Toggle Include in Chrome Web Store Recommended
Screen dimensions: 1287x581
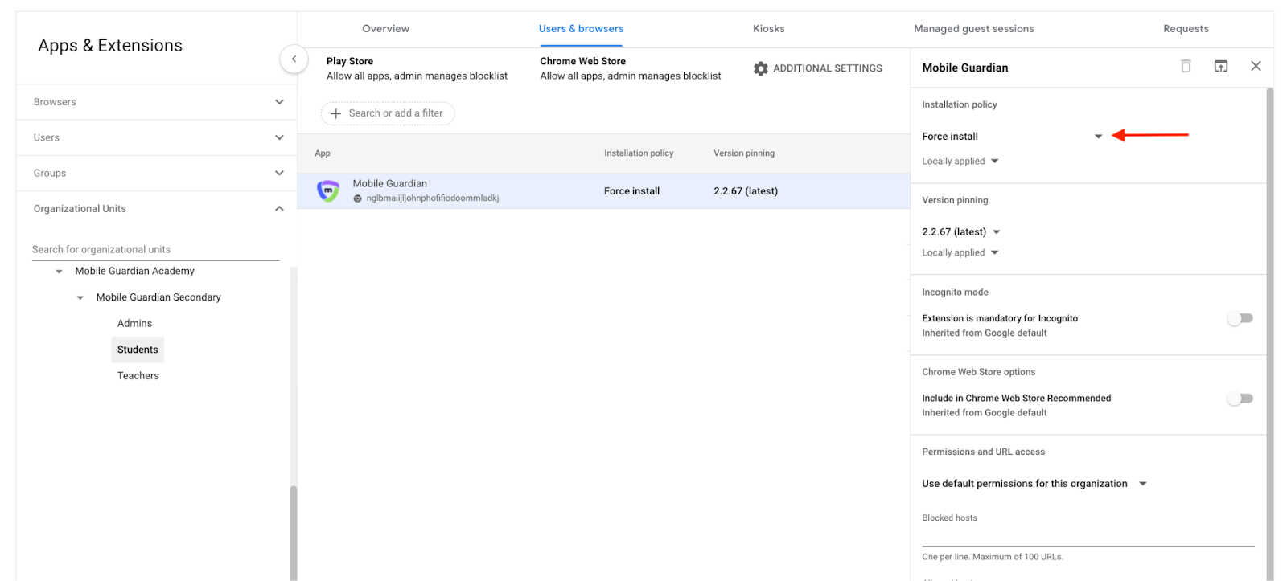coord(1240,399)
